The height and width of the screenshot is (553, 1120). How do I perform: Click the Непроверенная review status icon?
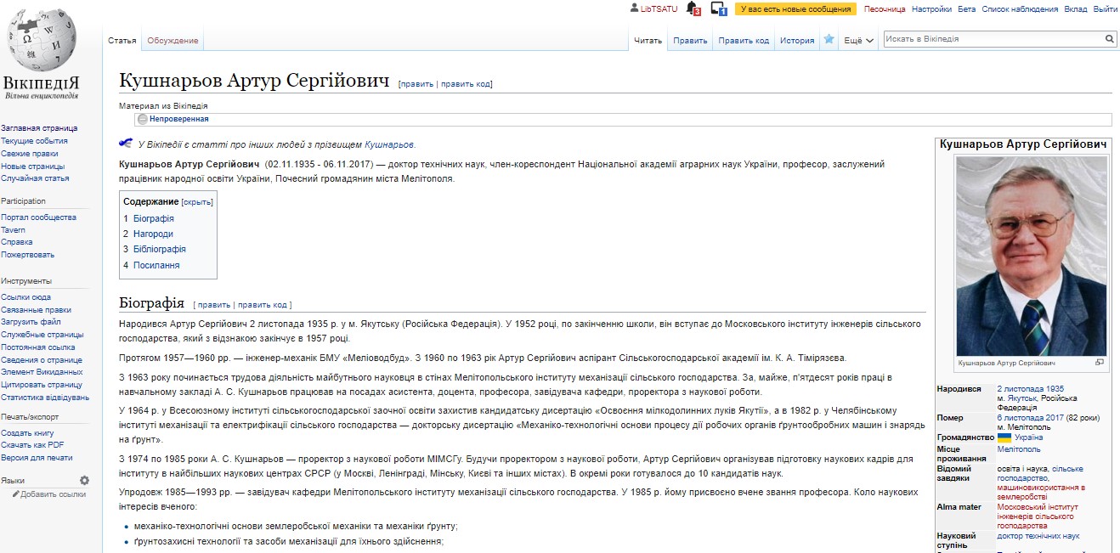[143, 120]
